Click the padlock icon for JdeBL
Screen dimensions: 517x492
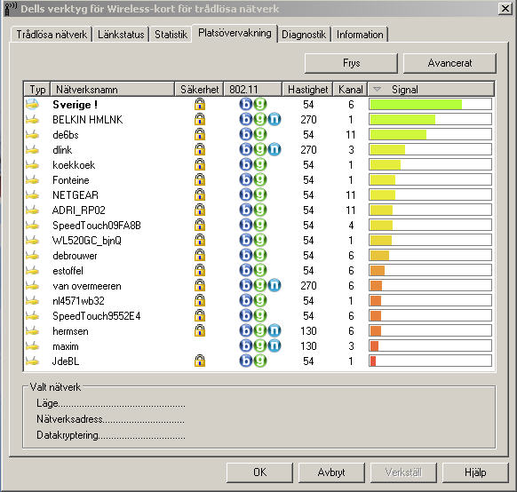pyautogui.click(x=200, y=361)
